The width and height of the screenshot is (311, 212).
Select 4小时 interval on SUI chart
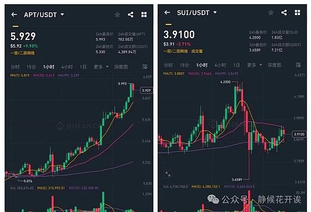pyautogui.click(x=219, y=65)
